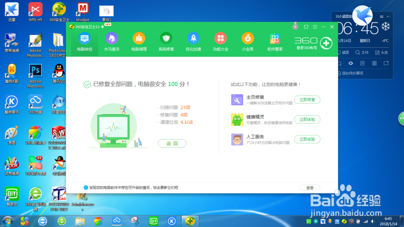This screenshot has width=404, height=227.
Task: Select the 360手机助手 desktop icon
Action: point(35,135)
